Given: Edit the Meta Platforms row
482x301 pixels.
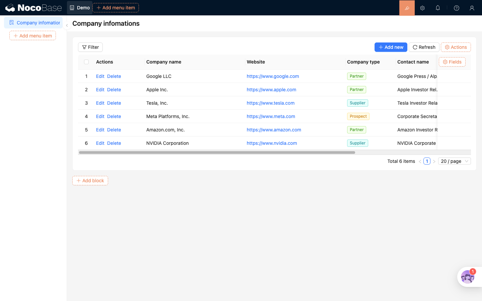Looking at the screenshot, I should pos(100,116).
